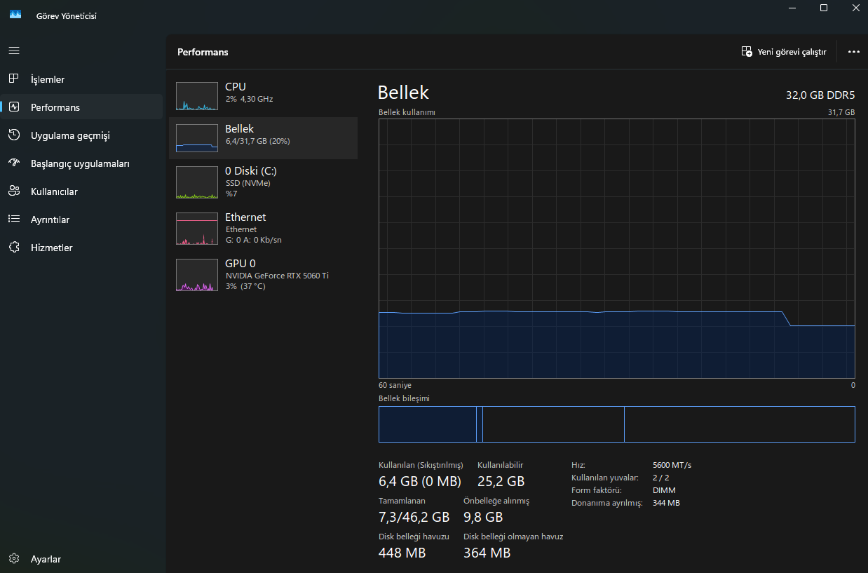The image size is (868, 573).
Task: Click the 344 MB hardware reserved value
Action: tap(666, 503)
